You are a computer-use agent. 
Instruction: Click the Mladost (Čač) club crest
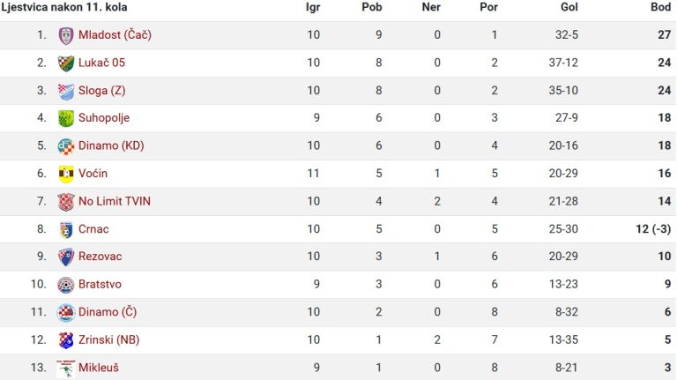coord(65,35)
